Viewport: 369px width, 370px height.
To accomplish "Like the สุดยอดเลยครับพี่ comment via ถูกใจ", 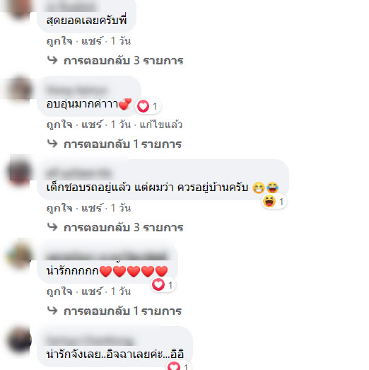I will (x=59, y=41).
